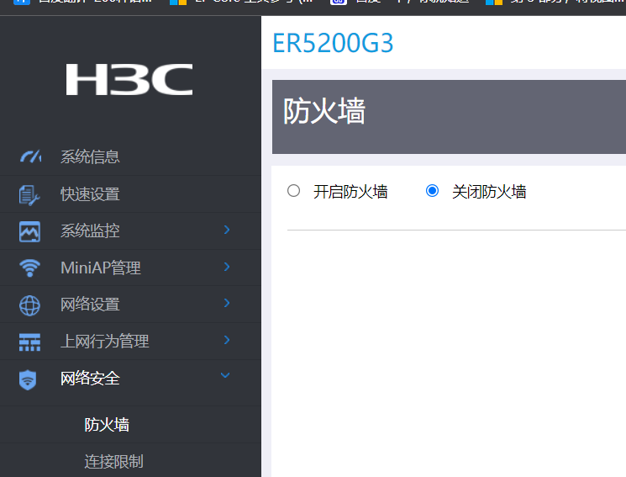Select the 连接限制 submenu entry
Viewport: 626px width, 477px height.
(113, 461)
